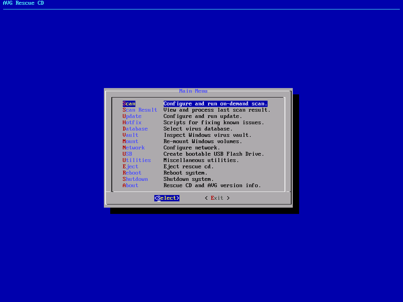Choose the Mount menu entry

(x=130, y=141)
